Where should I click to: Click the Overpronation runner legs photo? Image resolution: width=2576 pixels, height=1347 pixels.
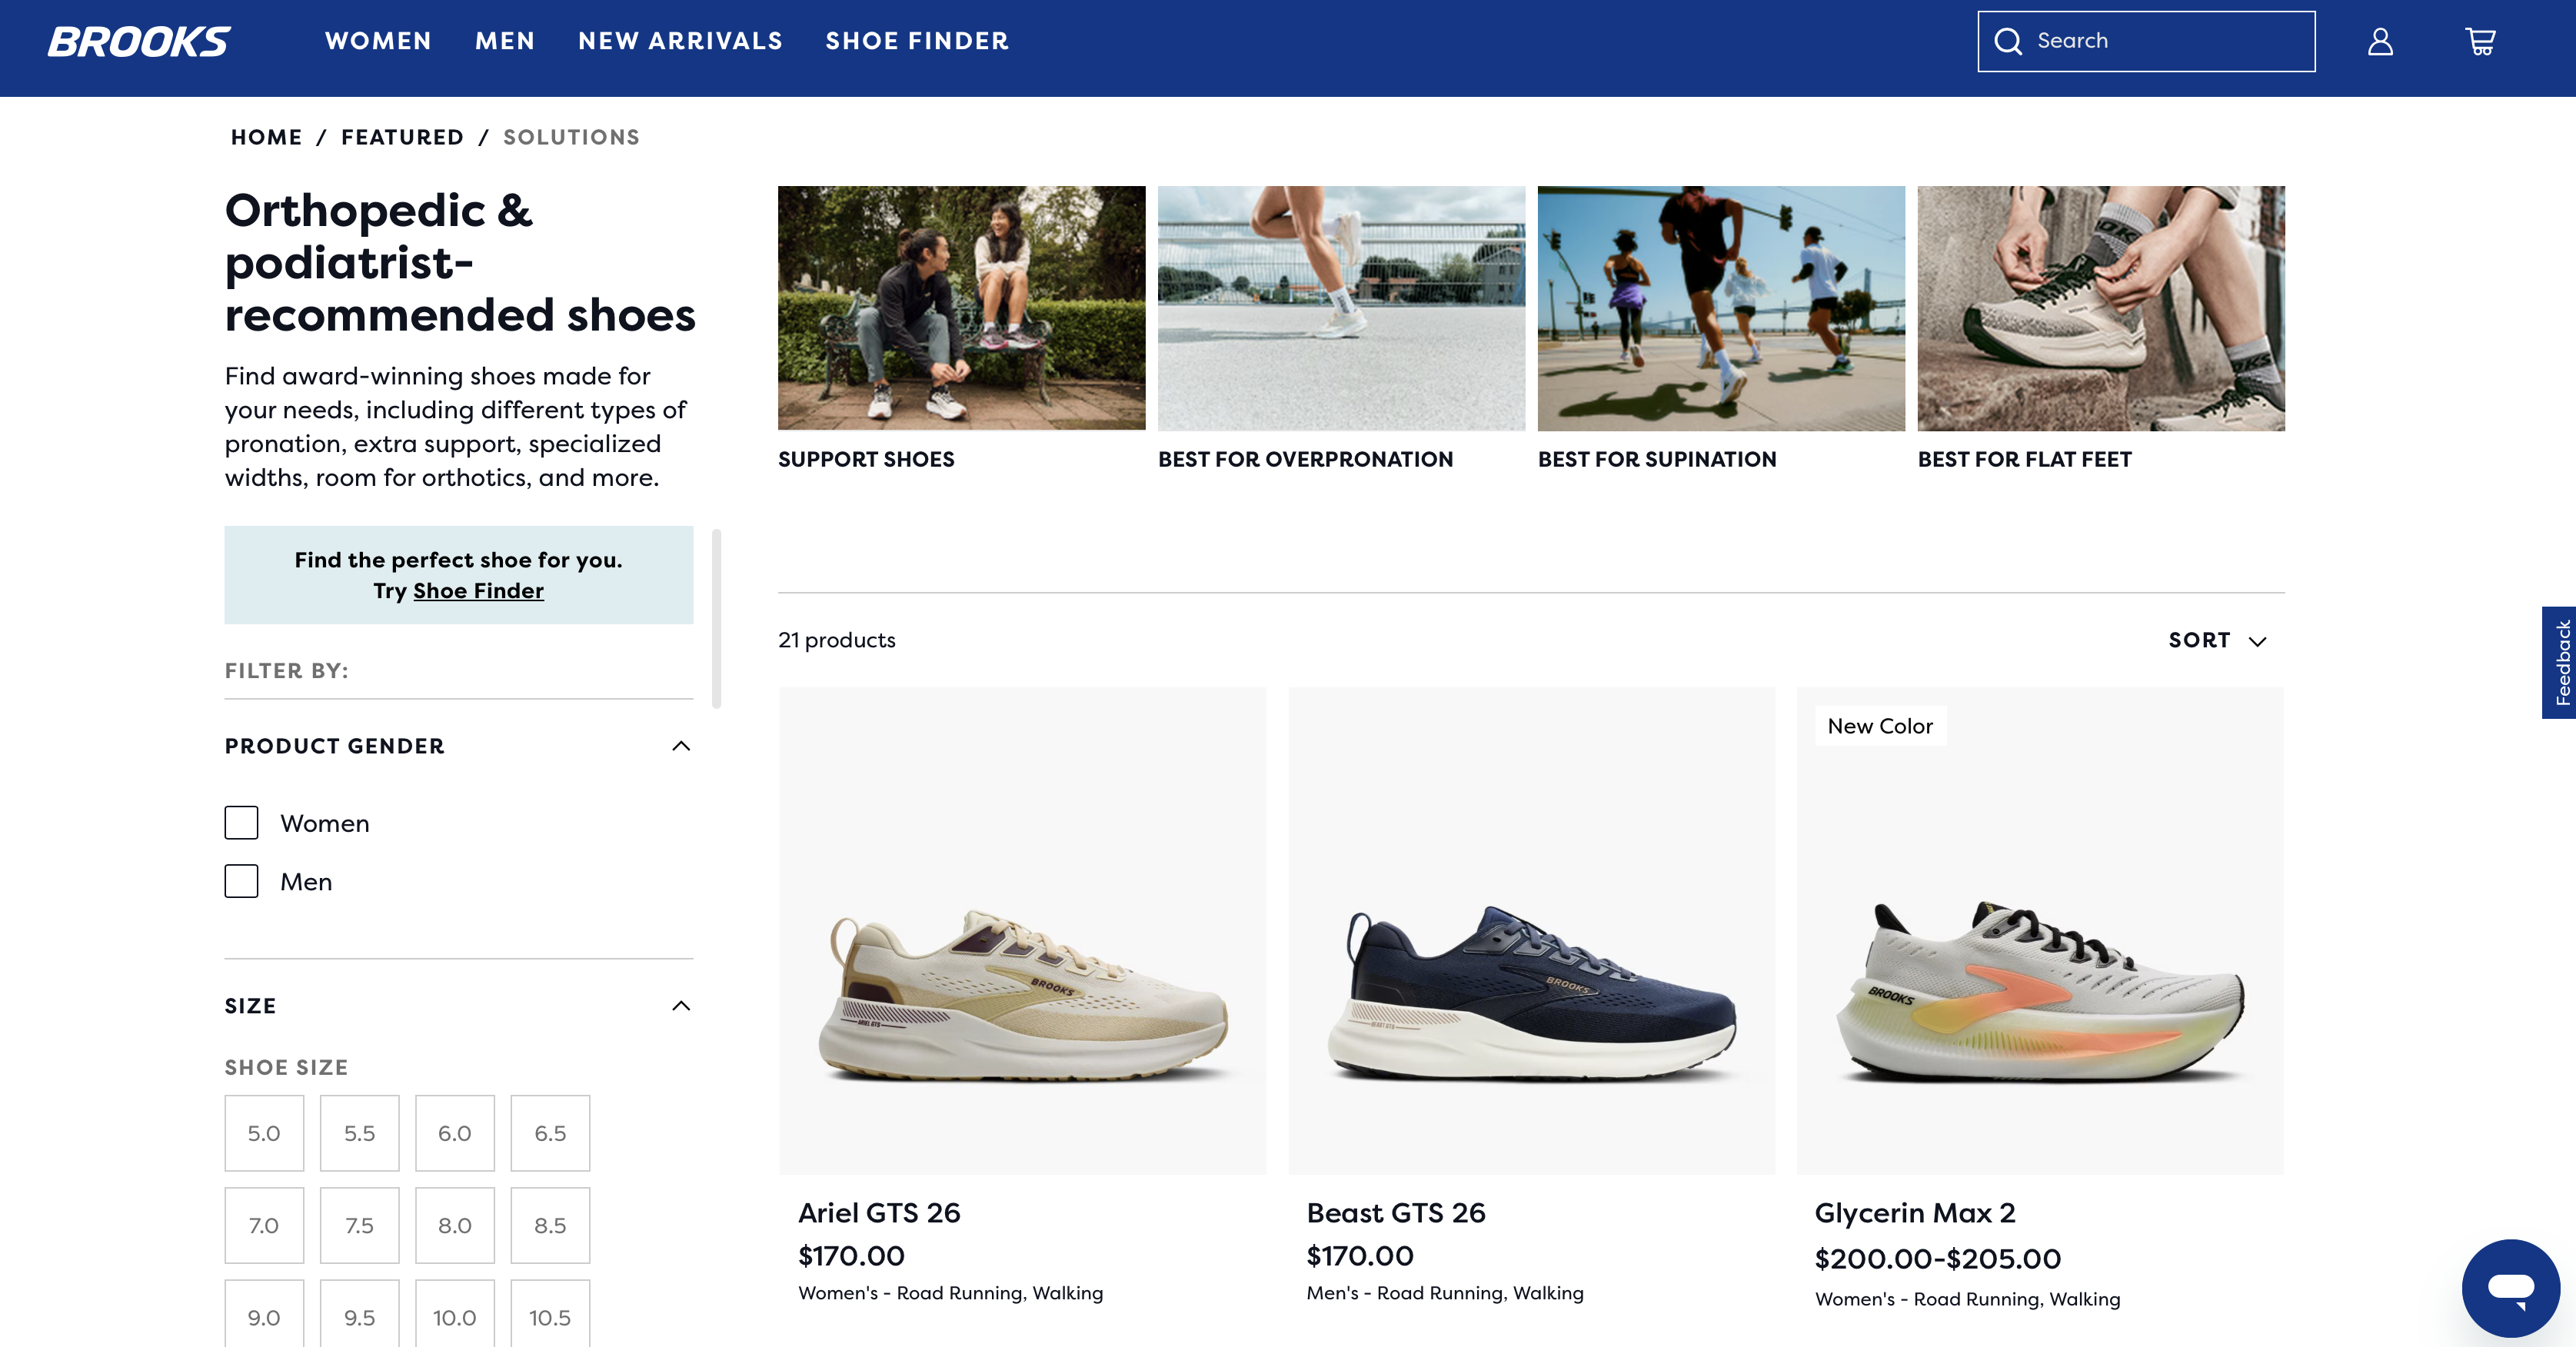pyautogui.click(x=1342, y=308)
